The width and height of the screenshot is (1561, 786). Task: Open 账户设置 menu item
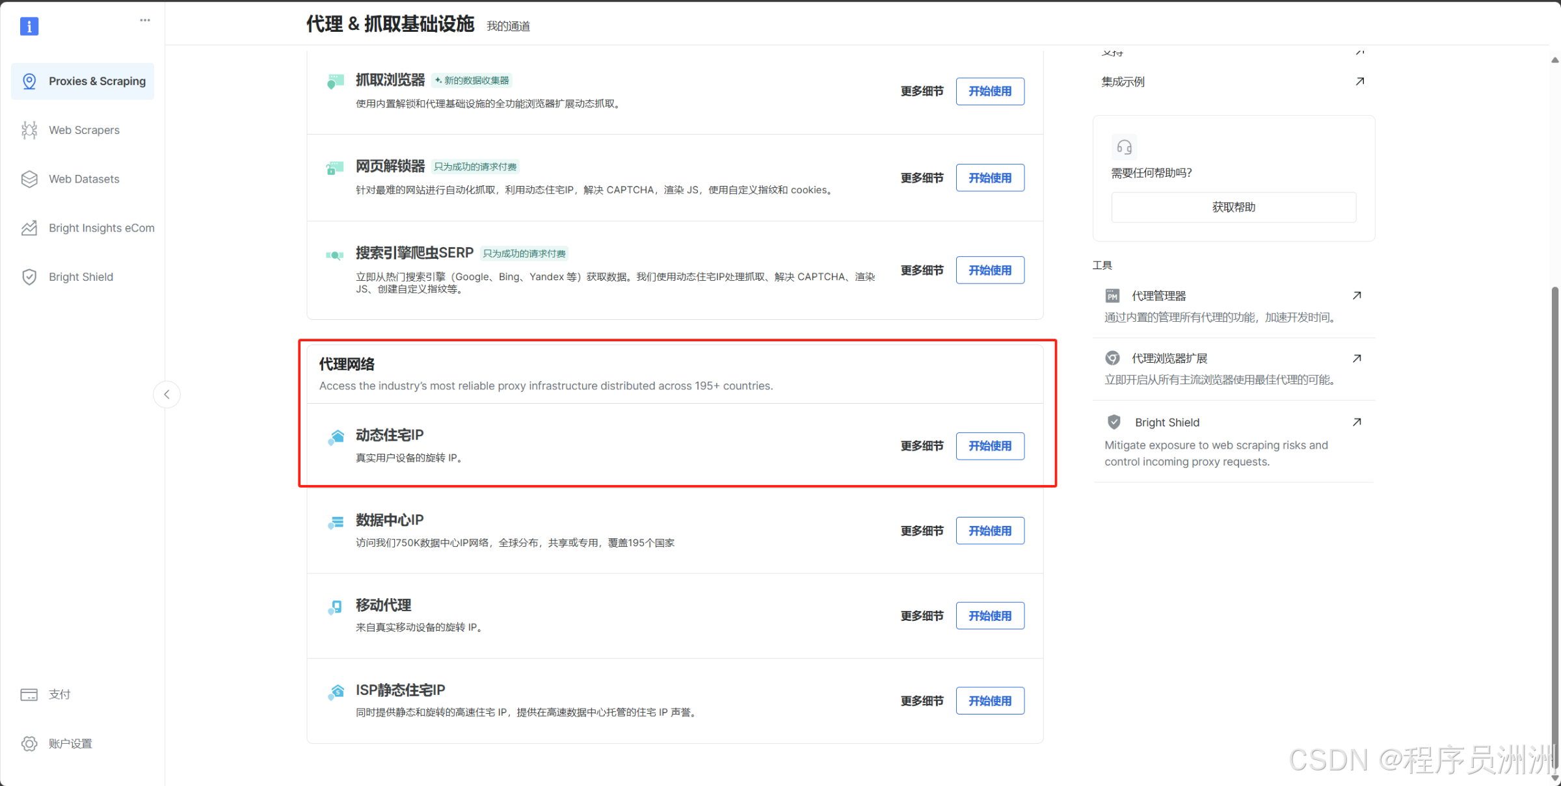click(x=83, y=744)
